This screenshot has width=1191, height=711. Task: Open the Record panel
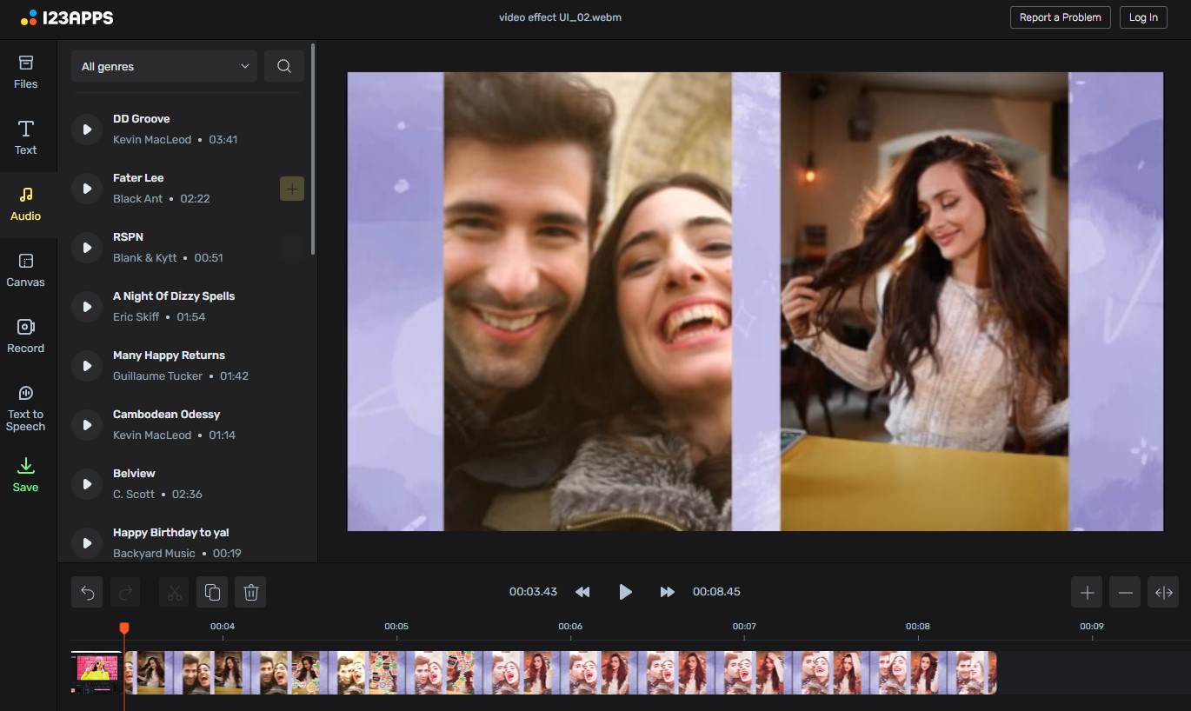click(25, 335)
